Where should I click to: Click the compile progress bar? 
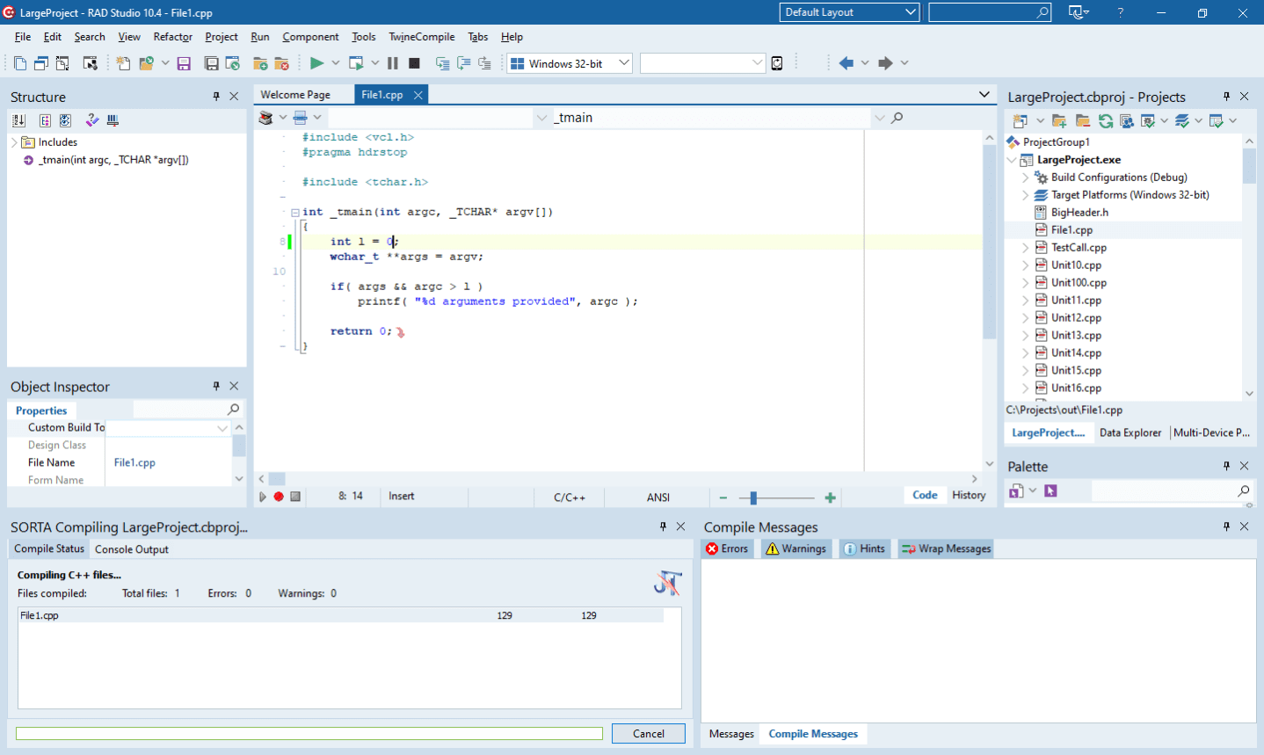[309, 733]
